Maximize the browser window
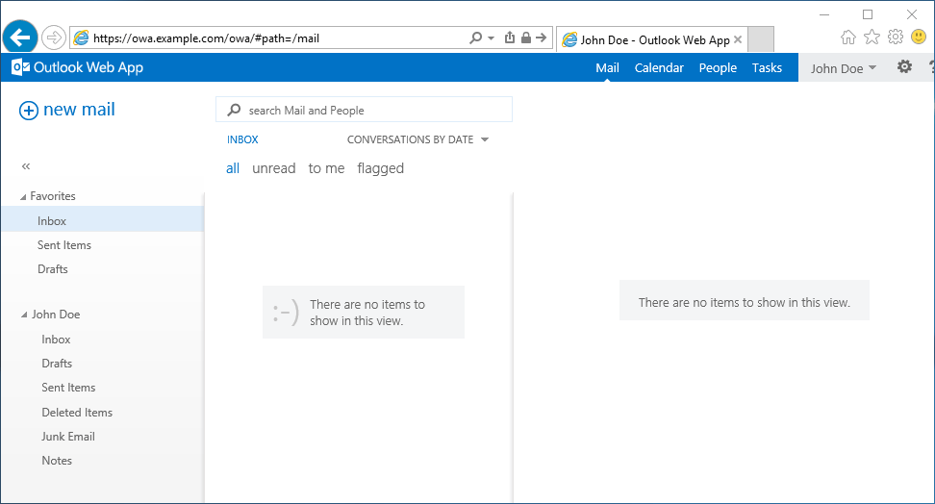The image size is (935, 504). click(x=868, y=14)
